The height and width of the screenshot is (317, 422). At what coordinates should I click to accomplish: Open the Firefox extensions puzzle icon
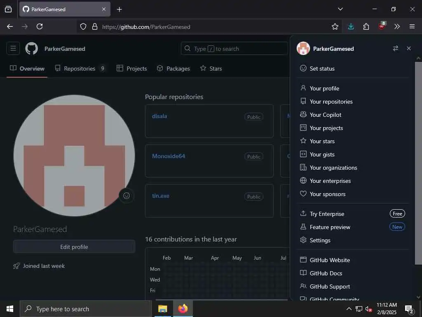click(366, 26)
